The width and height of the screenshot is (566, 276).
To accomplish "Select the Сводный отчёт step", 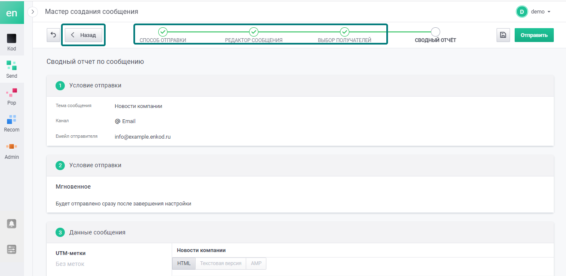I will pyautogui.click(x=436, y=35).
